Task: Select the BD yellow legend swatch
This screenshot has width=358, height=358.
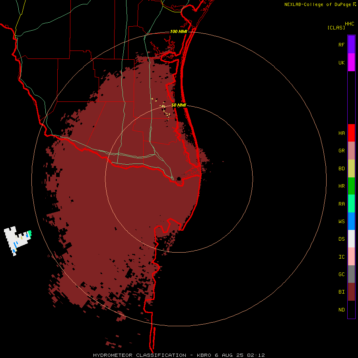Action: tap(351, 169)
